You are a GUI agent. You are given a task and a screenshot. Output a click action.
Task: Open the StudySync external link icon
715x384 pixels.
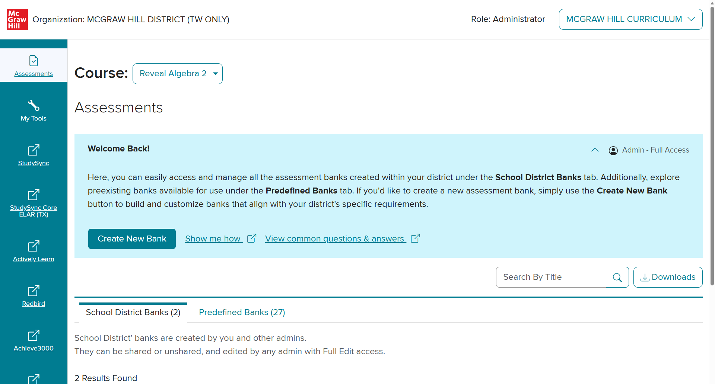(x=34, y=150)
